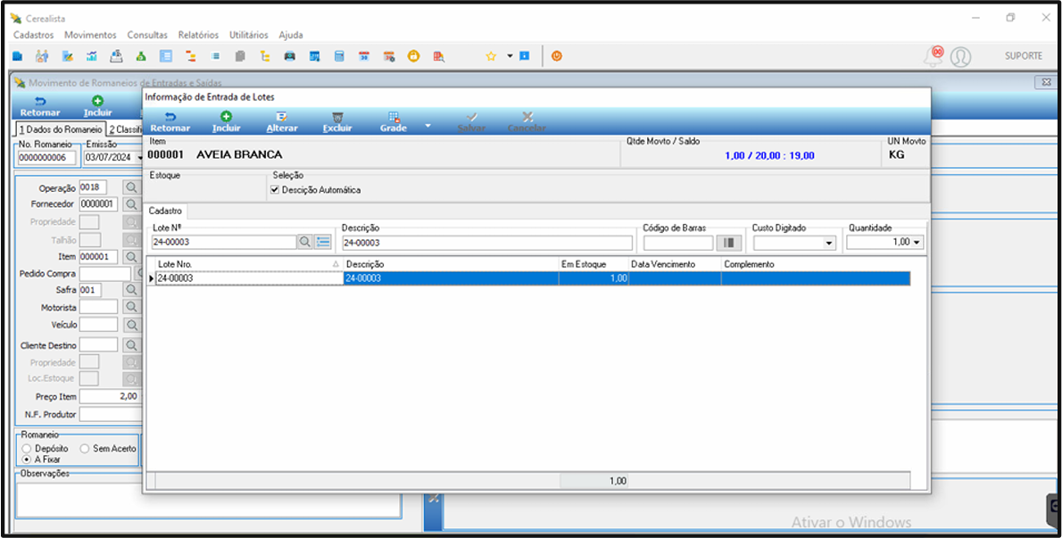Open the Grade toolbar icon
The height and width of the screenshot is (538, 1062).
coord(394,117)
